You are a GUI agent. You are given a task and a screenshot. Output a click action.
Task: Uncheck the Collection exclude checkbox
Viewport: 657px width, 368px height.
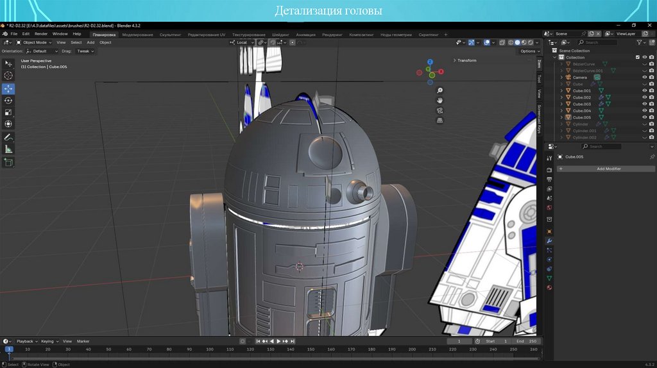pos(637,57)
